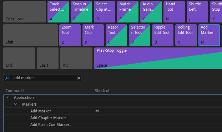Select the Hand Tool H key
Screen dimensions: 222x132
coord(174,12)
